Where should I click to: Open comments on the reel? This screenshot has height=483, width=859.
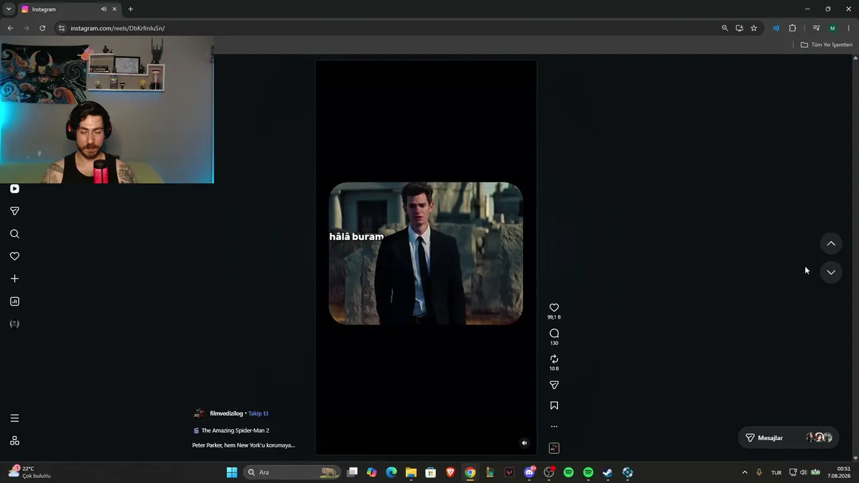554,333
